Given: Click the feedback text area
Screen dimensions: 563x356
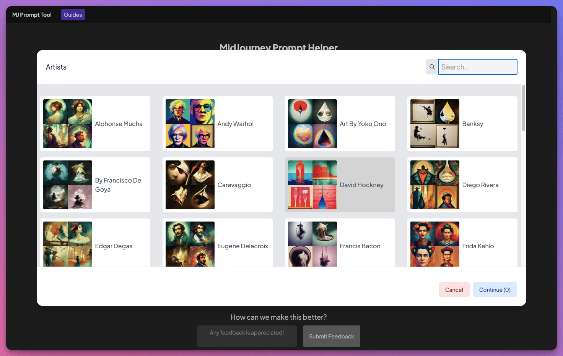Looking at the screenshot, I should click(247, 336).
